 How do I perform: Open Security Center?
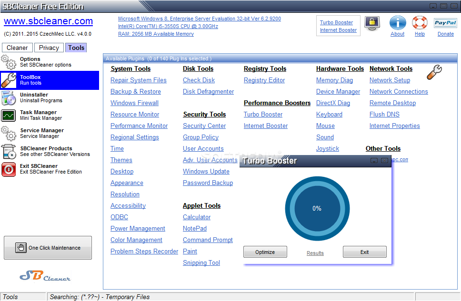tap(204, 126)
